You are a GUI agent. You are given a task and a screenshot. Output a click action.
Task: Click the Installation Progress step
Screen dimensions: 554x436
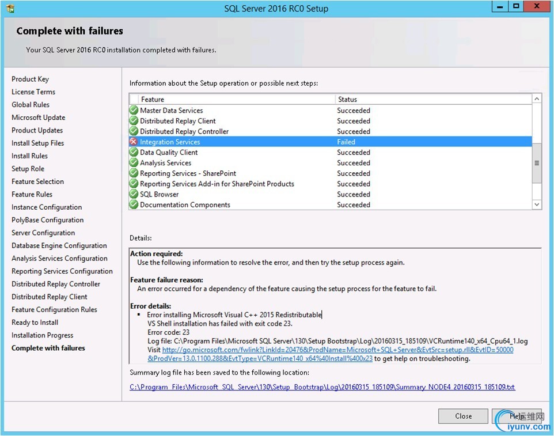pyautogui.click(x=43, y=335)
